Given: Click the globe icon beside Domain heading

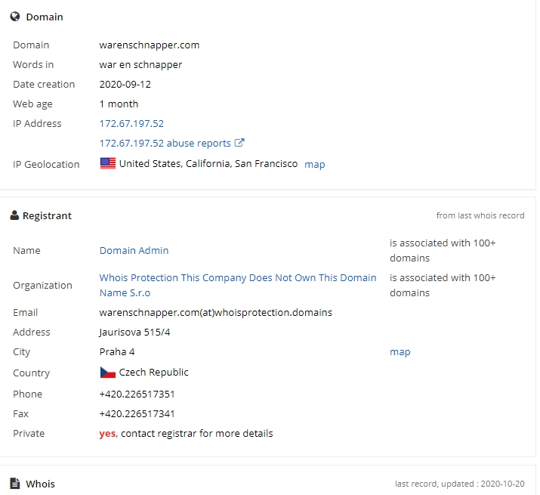Looking at the screenshot, I should tap(15, 17).
